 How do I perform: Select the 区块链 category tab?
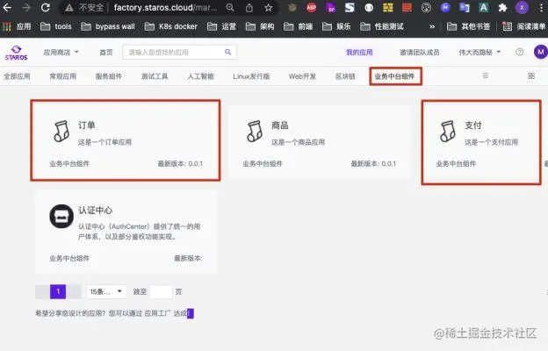click(345, 76)
